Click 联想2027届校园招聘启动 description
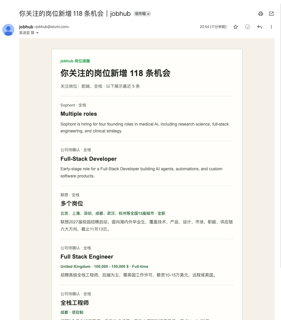This screenshot has width=281, height=320. 147,225
